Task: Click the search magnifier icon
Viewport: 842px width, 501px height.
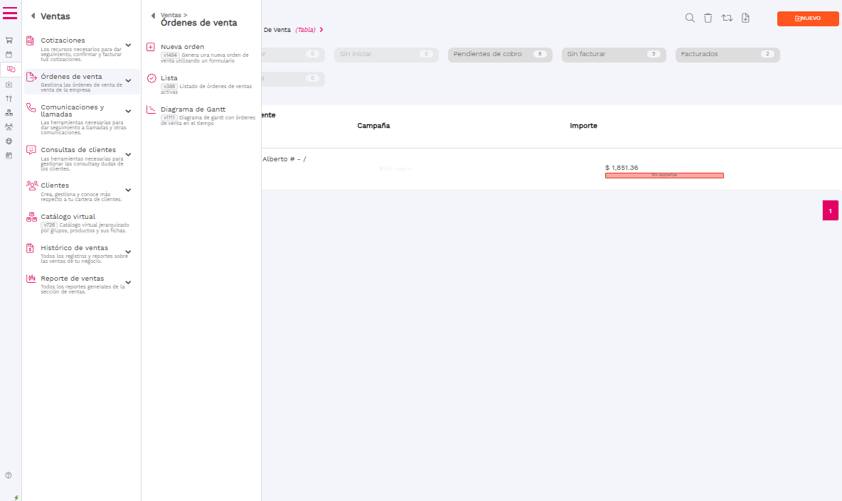Action: pos(690,18)
